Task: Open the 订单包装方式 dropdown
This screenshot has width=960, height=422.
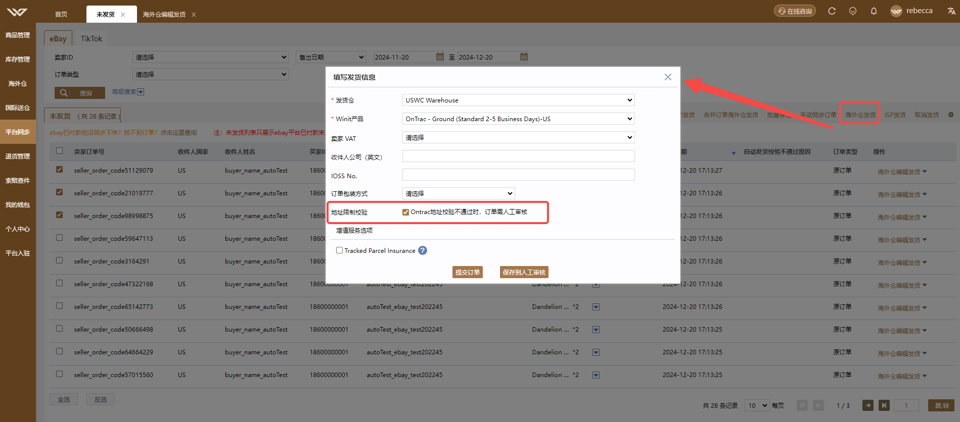Action: 459,193
